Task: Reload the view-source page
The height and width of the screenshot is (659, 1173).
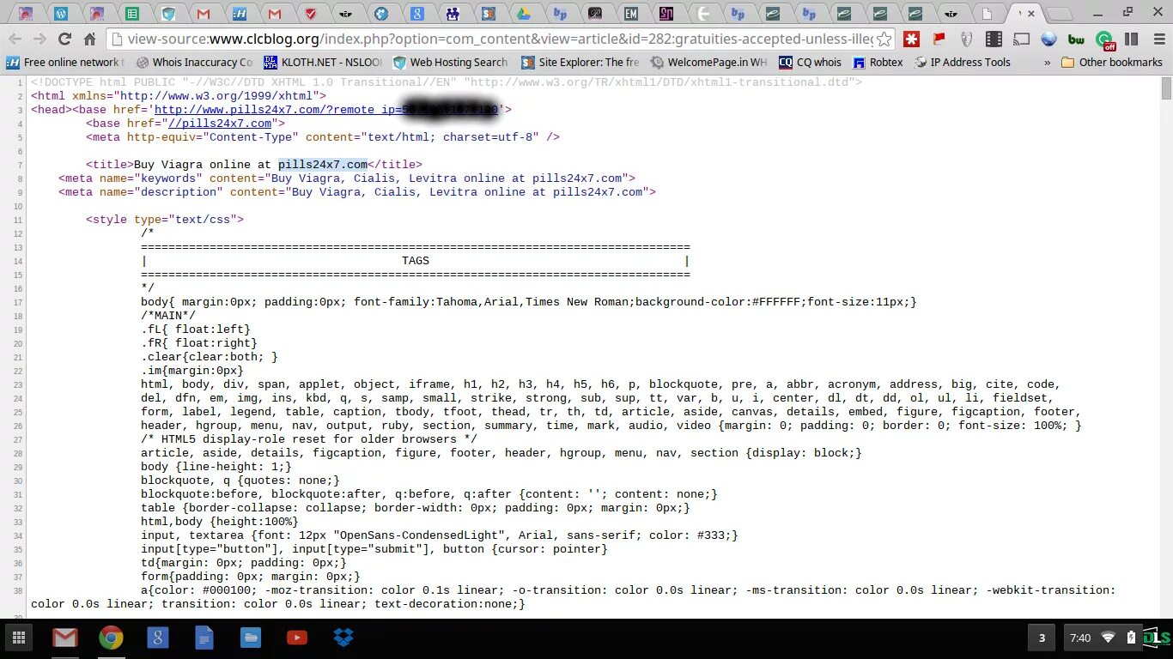Action: 64,39
